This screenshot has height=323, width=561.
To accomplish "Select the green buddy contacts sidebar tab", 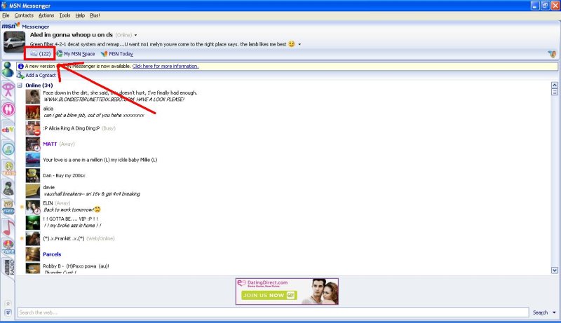I will coord(8,69).
